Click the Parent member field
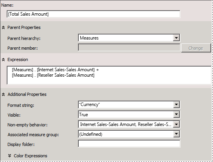 click(x=129, y=47)
